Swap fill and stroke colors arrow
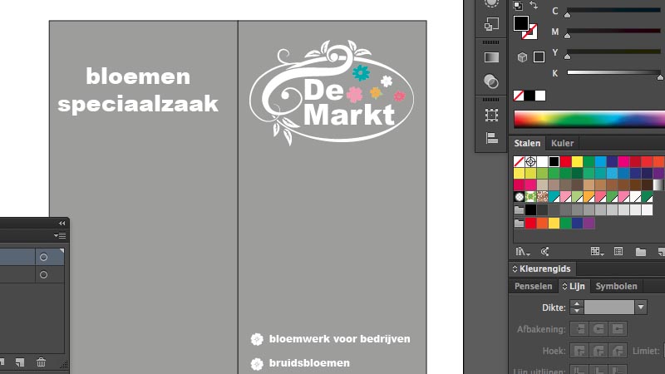 click(x=533, y=7)
